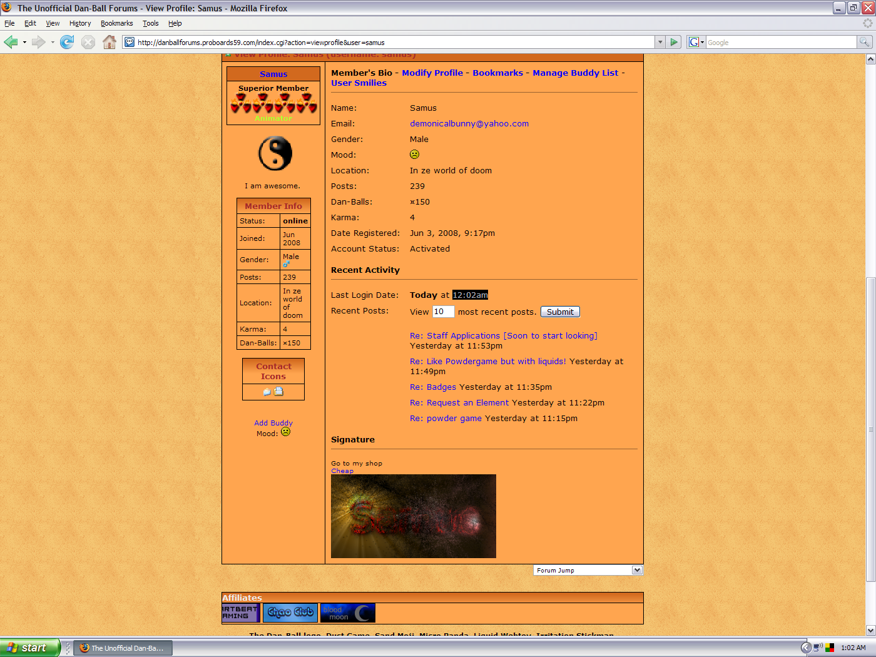Open the File menu

click(x=9, y=23)
